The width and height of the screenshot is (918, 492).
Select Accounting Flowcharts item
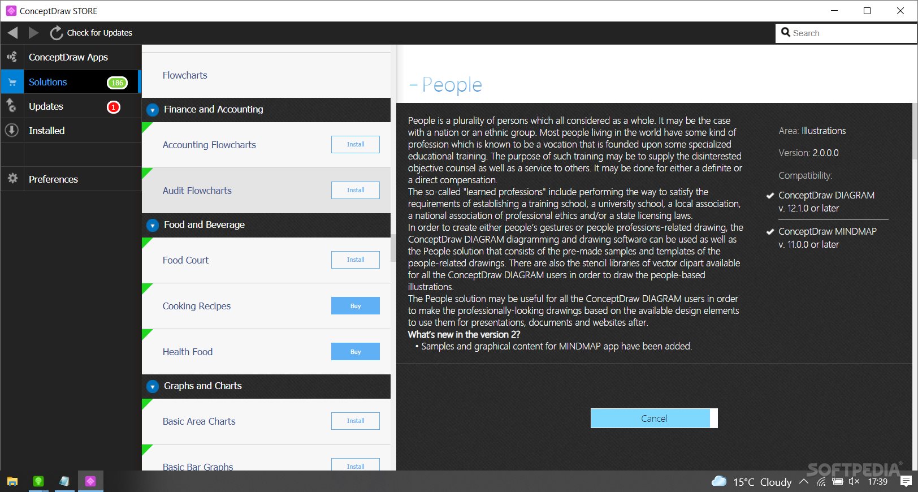[209, 145]
